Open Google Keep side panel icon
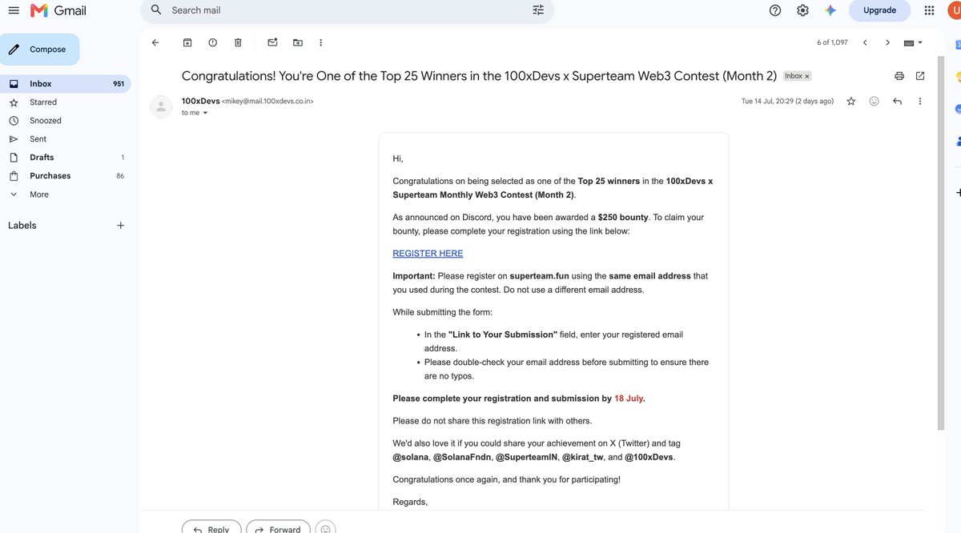The height and width of the screenshot is (533, 961). [x=958, y=77]
